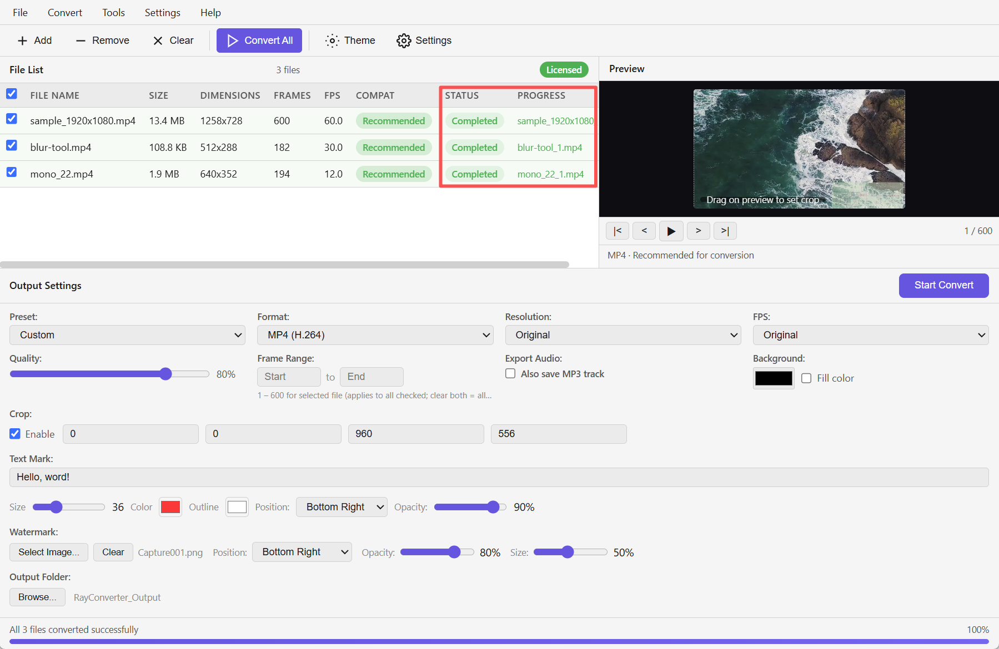Open the Help menu
The image size is (999, 649).
point(210,12)
